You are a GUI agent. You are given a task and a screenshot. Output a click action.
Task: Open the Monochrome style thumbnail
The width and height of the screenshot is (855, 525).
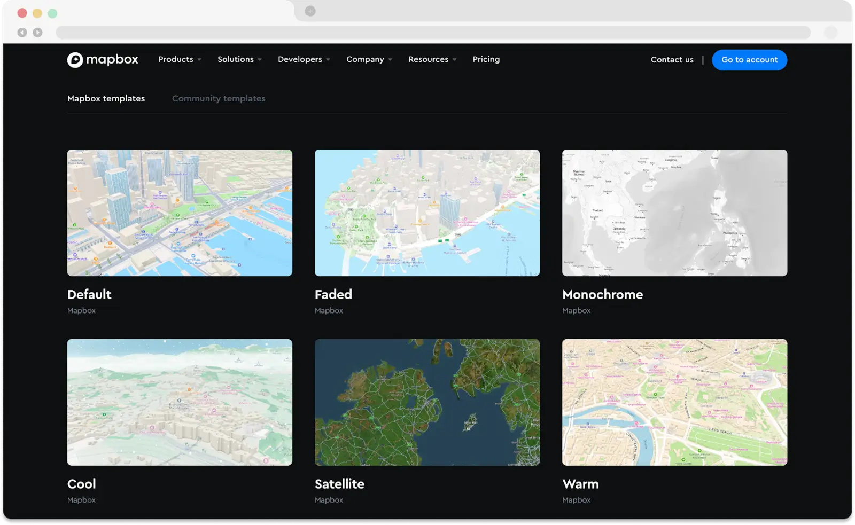(674, 213)
